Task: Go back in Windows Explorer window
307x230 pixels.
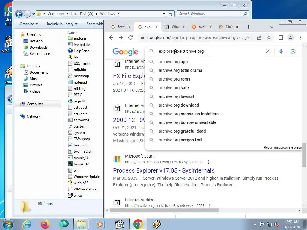Action: 19,14
